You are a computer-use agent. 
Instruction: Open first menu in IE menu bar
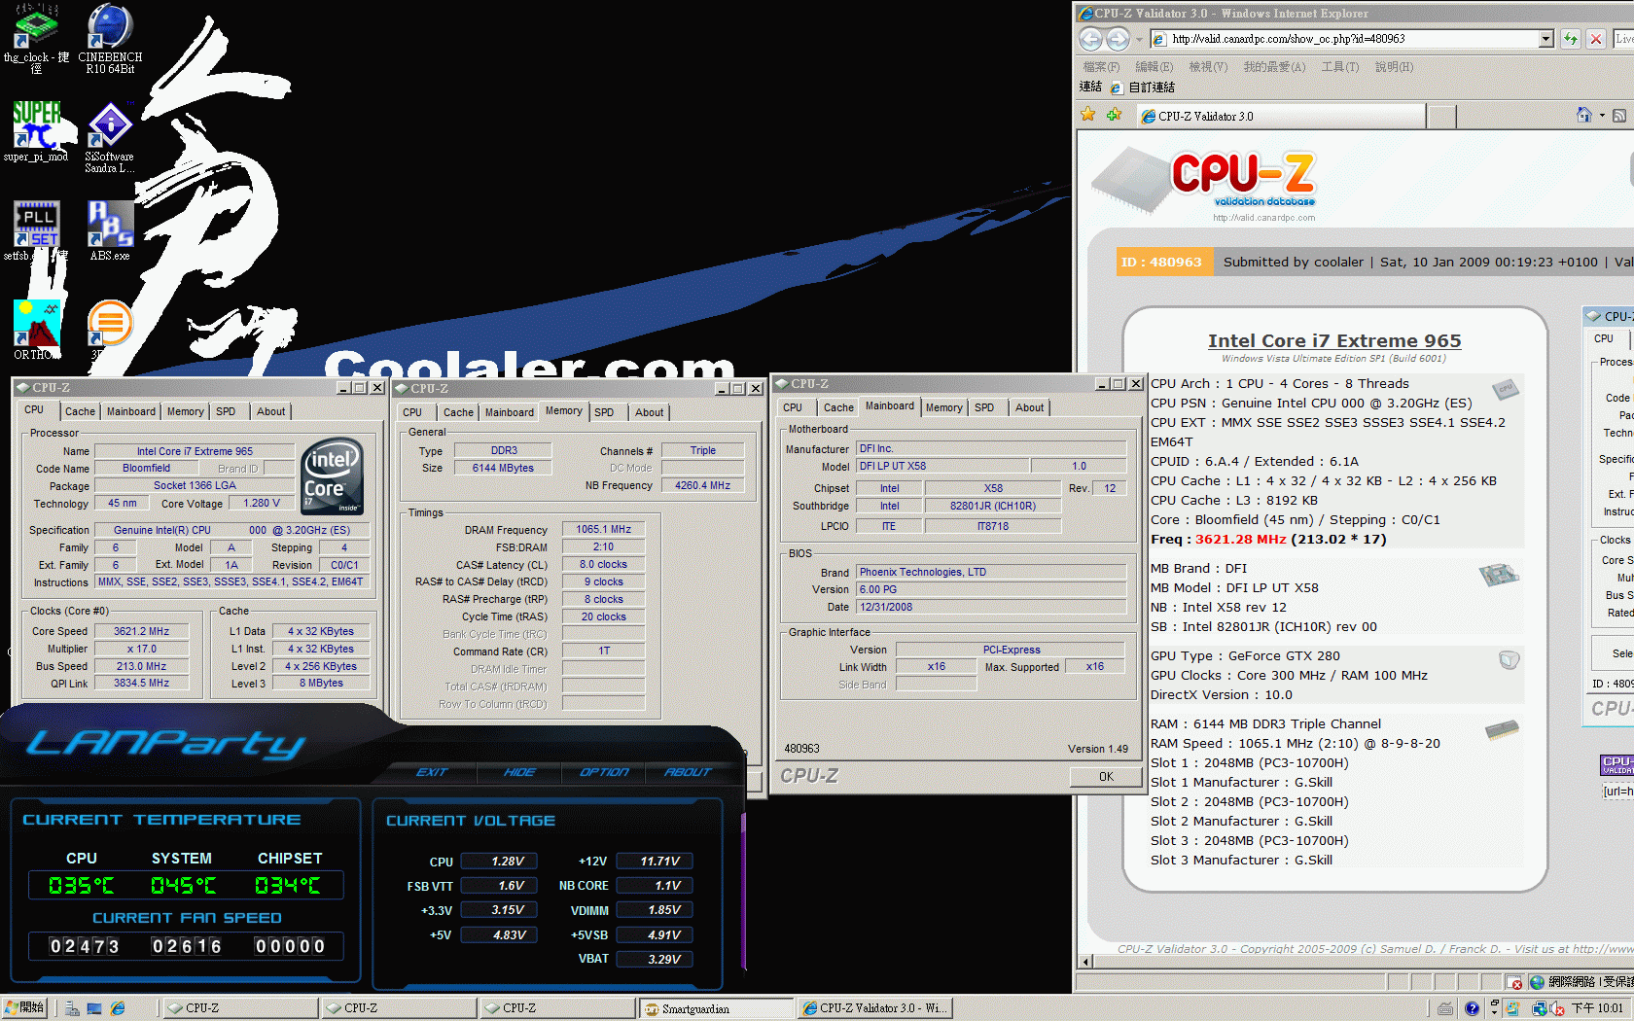coord(1101,67)
